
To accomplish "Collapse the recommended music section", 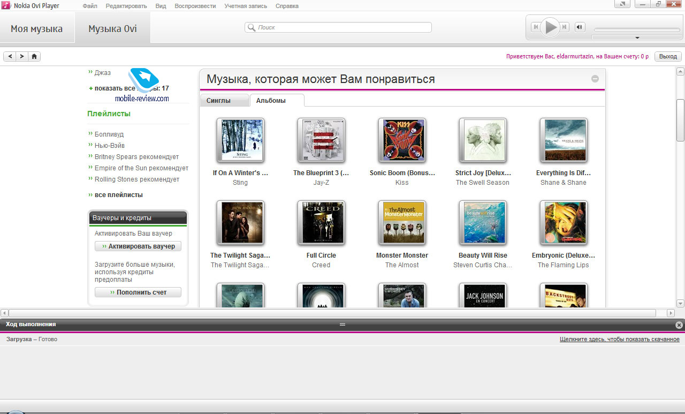I will point(595,79).
